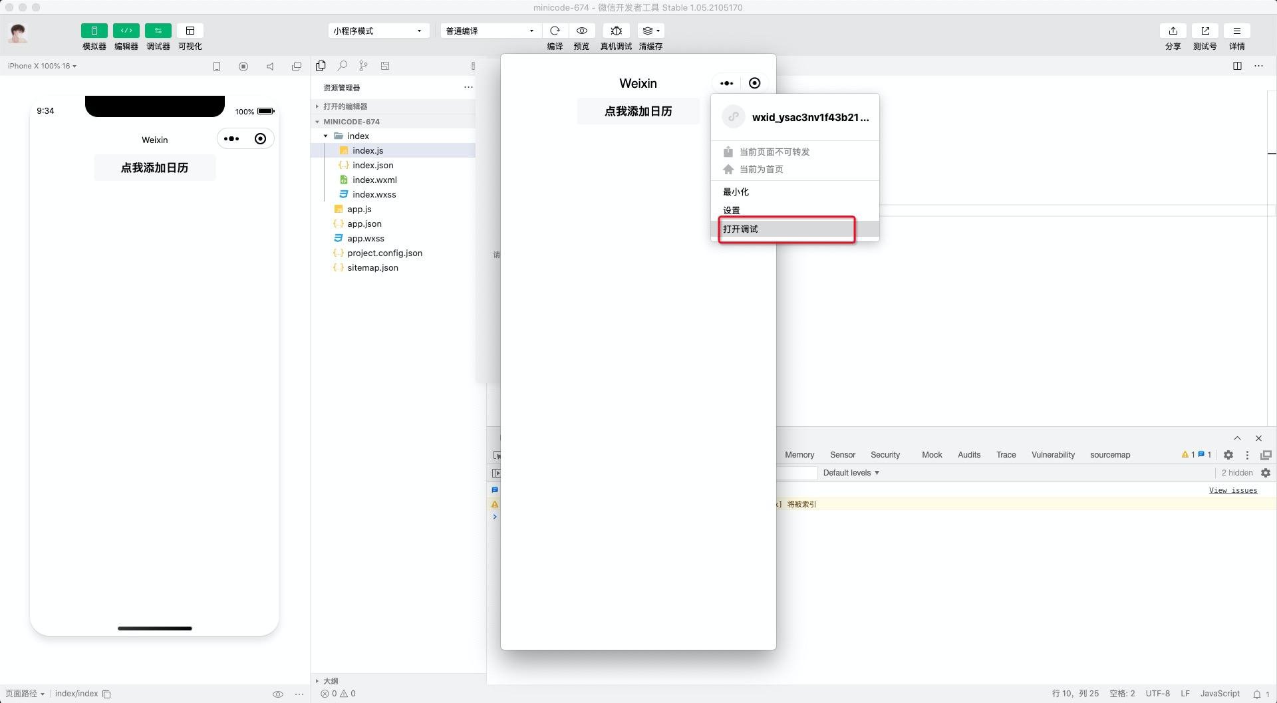Image resolution: width=1277 pixels, height=703 pixels.
Task: Open the index.json file
Action: (x=393, y=165)
